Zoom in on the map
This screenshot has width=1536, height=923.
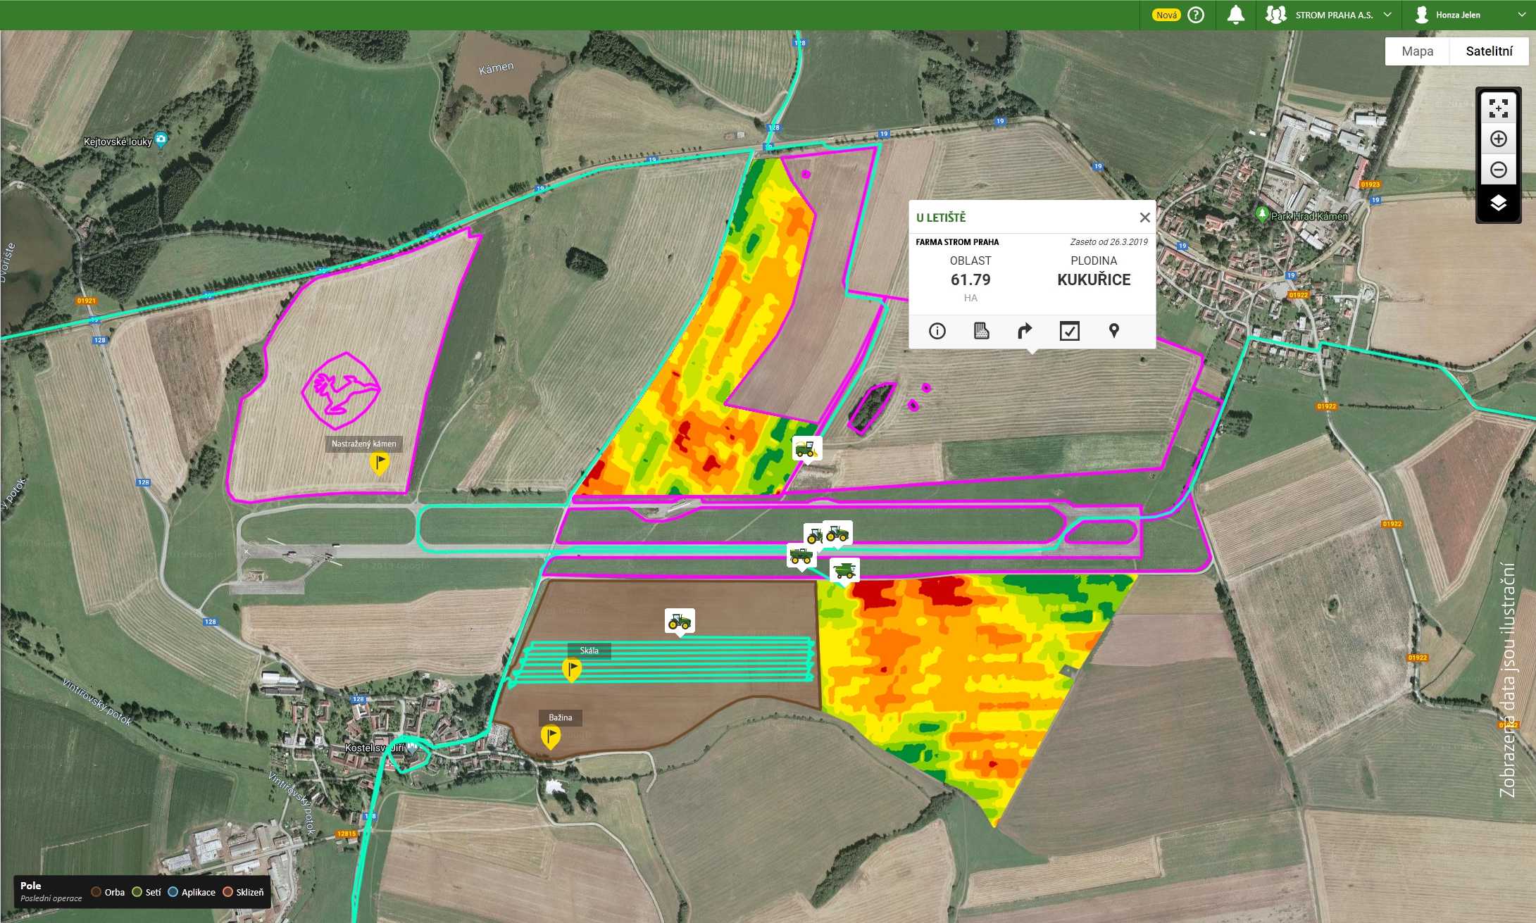(x=1498, y=139)
